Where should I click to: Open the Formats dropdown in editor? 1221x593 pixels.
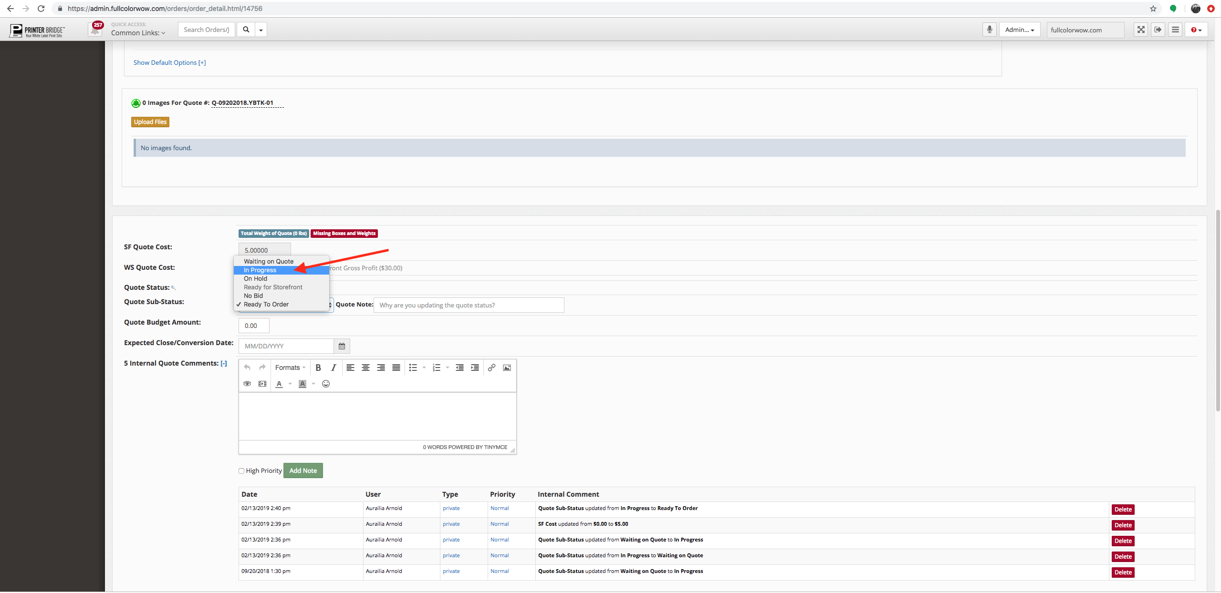(290, 368)
